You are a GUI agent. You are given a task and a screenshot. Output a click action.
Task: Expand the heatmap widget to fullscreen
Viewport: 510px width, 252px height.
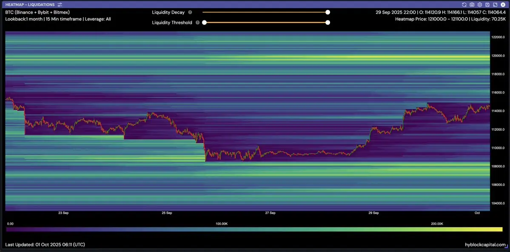(x=495, y=5)
